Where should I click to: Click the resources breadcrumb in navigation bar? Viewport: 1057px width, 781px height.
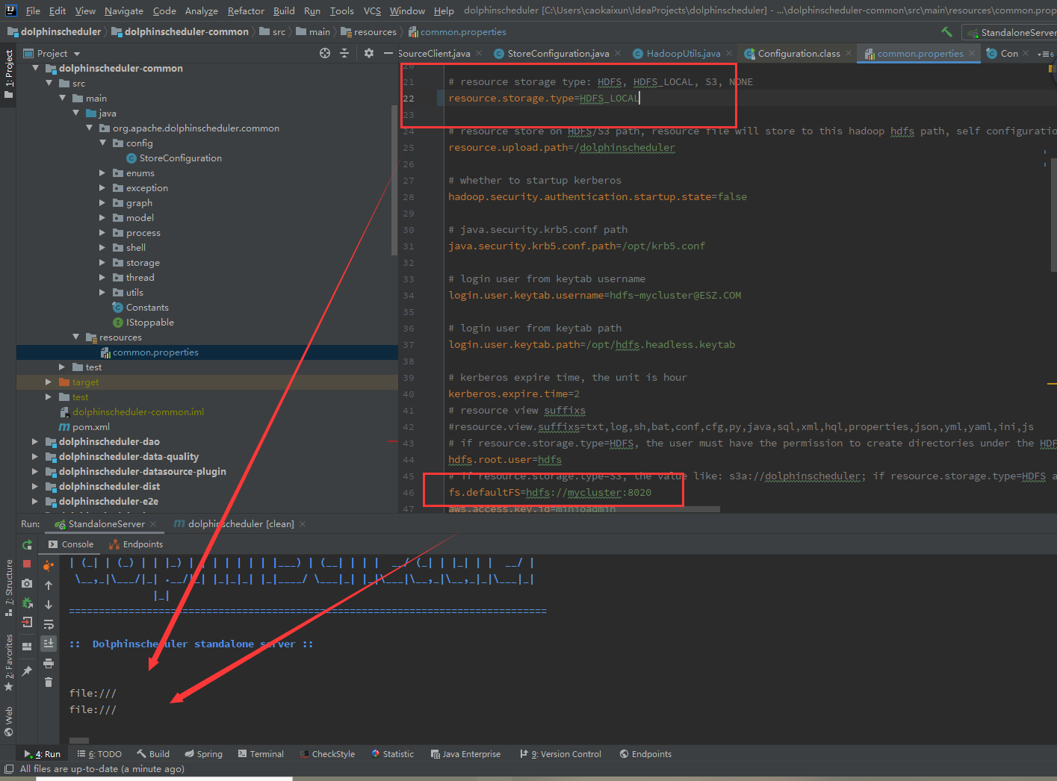pyautogui.click(x=368, y=31)
